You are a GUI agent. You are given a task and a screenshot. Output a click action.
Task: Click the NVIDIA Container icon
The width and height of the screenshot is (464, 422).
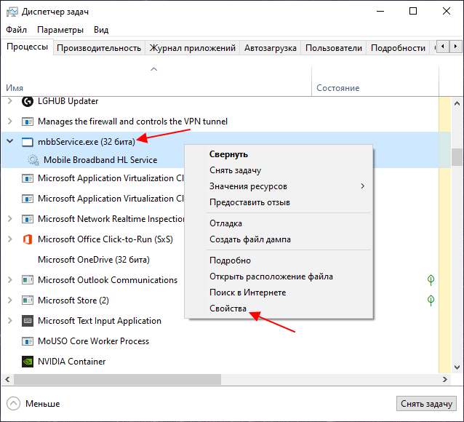coord(28,362)
